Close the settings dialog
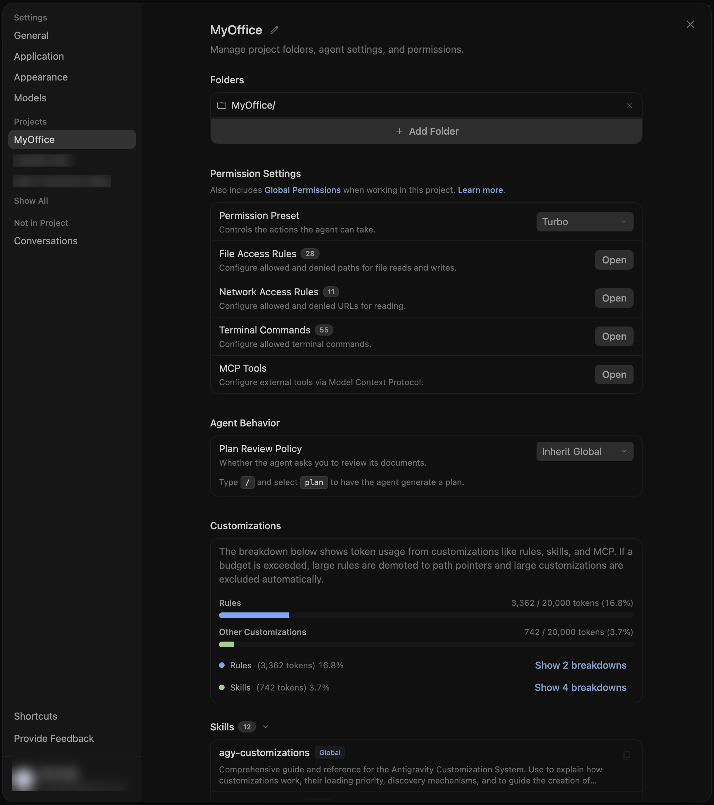The image size is (714, 805). (690, 24)
